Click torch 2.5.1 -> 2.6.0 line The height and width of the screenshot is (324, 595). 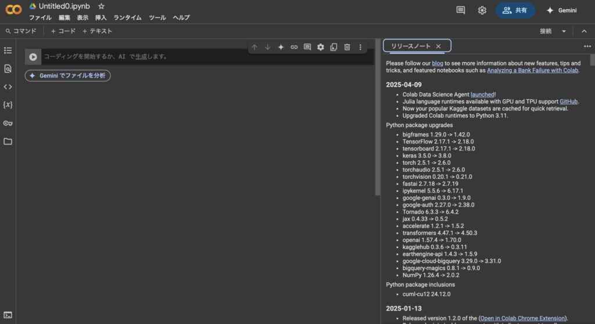[x=426, y=163]
